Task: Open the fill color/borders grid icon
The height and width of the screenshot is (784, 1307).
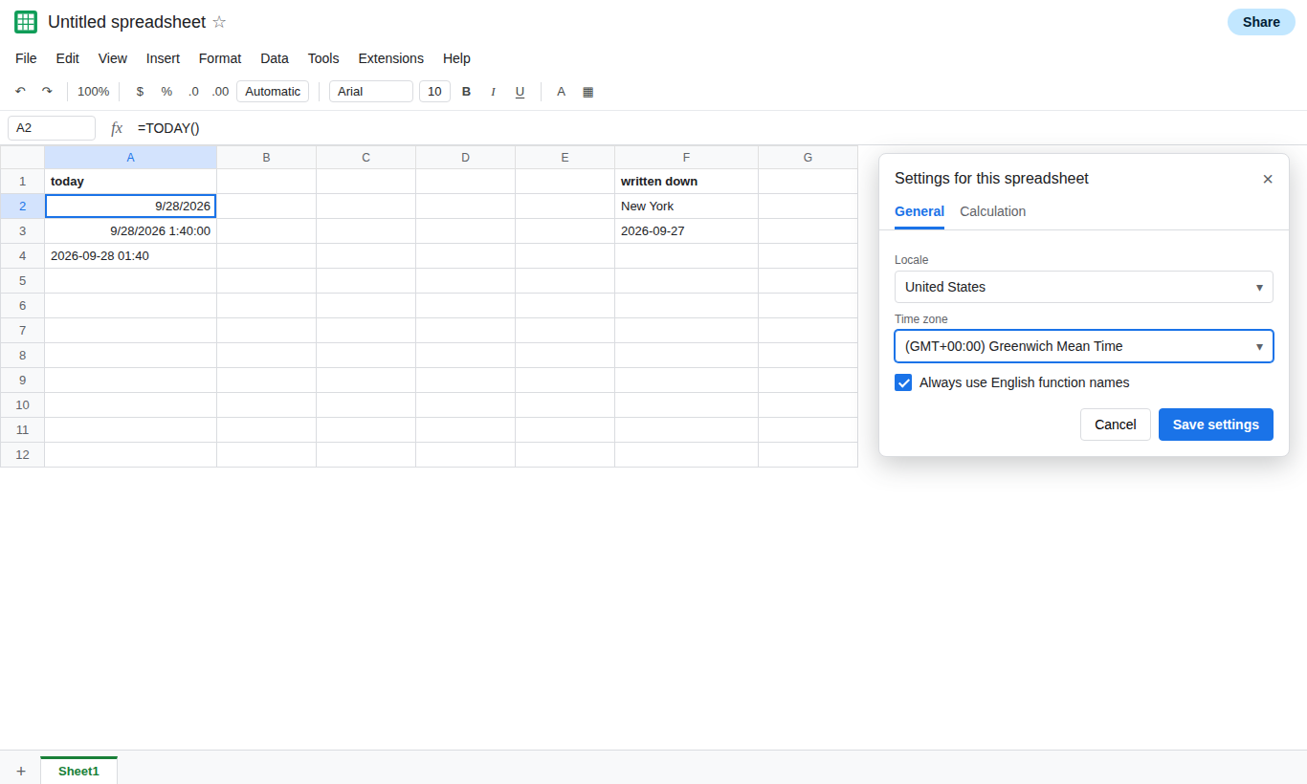Action: coord(588,92)
